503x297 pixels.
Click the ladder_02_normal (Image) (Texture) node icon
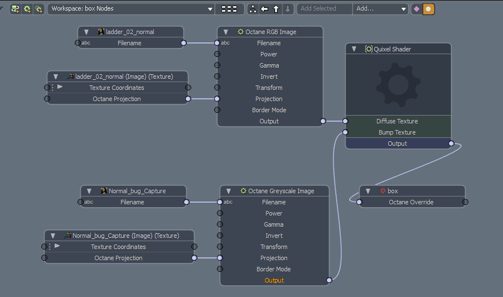[70, 76]
